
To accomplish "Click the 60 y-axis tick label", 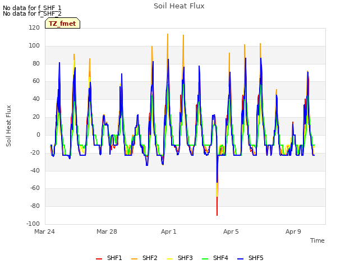I will tap(36, 81).
